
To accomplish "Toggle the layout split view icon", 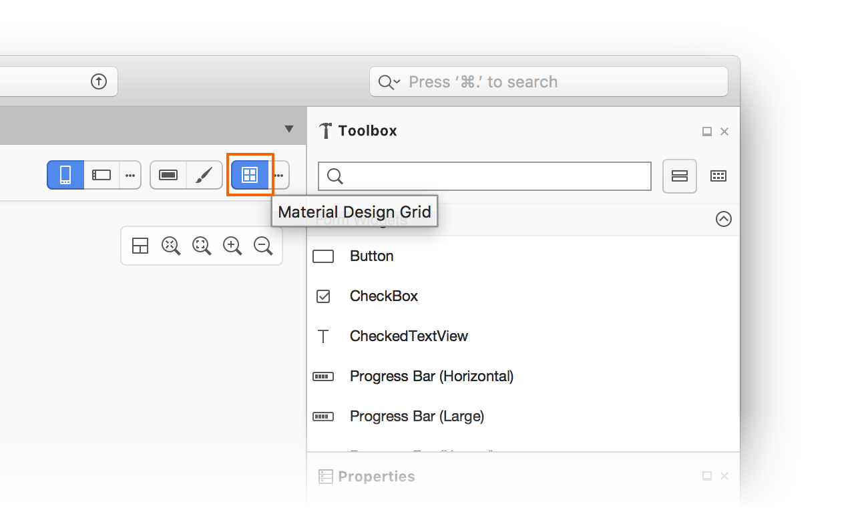I will pyautogui.click(x=140, y=246).
